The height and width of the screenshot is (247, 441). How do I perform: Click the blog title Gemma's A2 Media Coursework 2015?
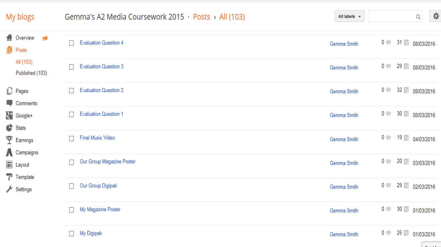pyautogui.click(x=124, y=17)
